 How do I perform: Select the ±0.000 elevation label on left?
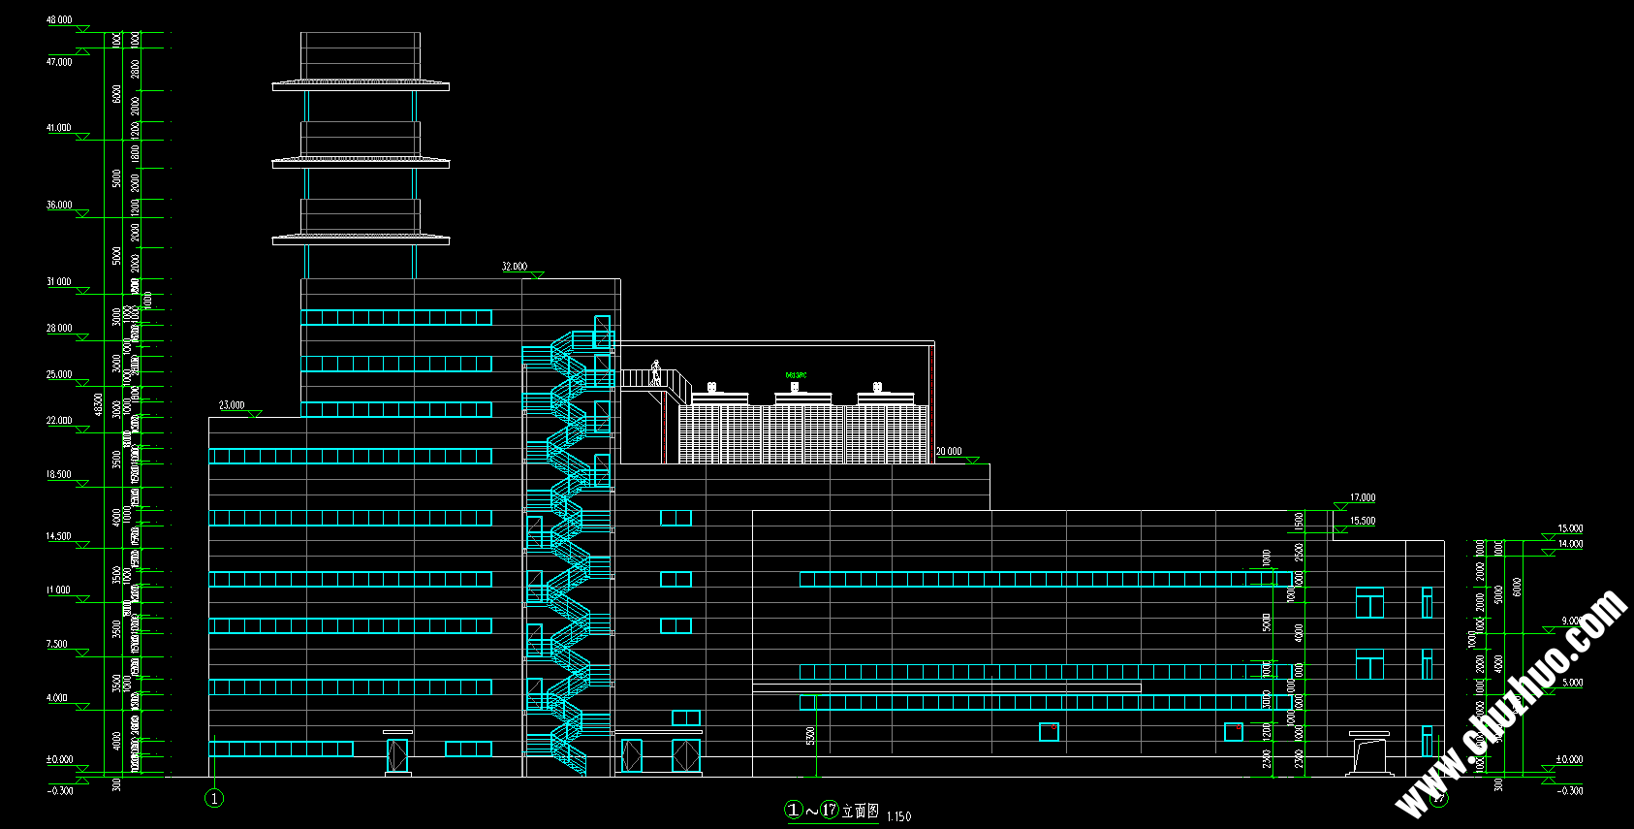pos(60,759)
